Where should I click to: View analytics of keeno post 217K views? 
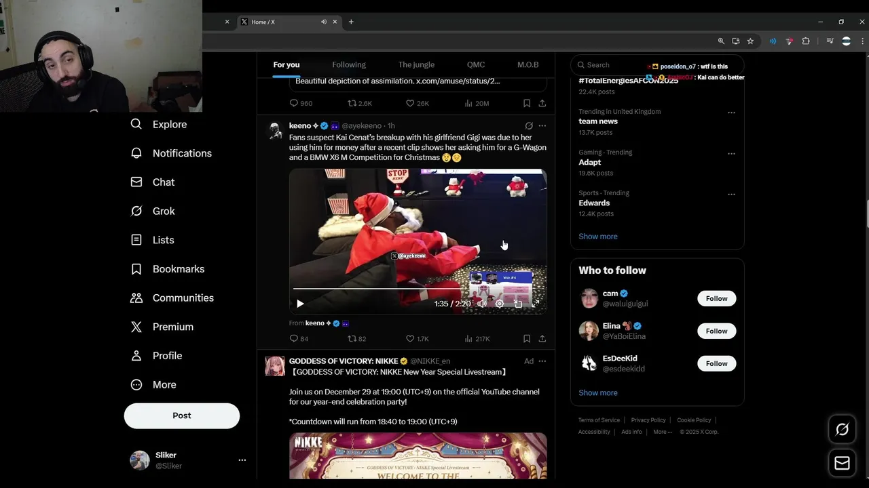click(x=477, y=339)
